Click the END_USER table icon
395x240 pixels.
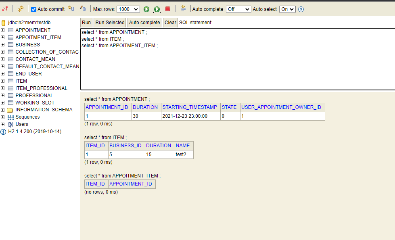[x=10, y=74]
